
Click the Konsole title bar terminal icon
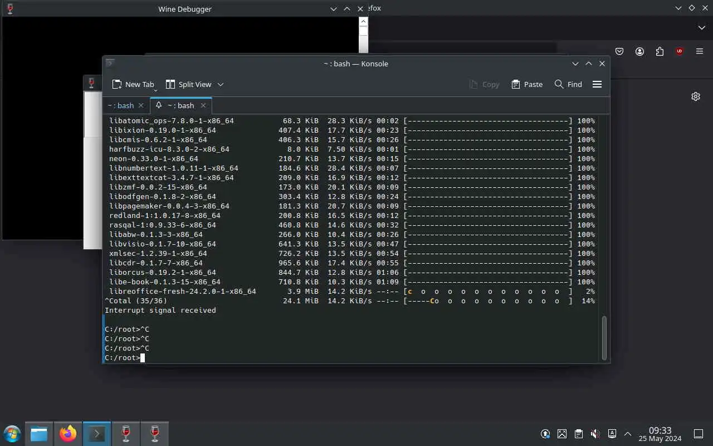110,63
